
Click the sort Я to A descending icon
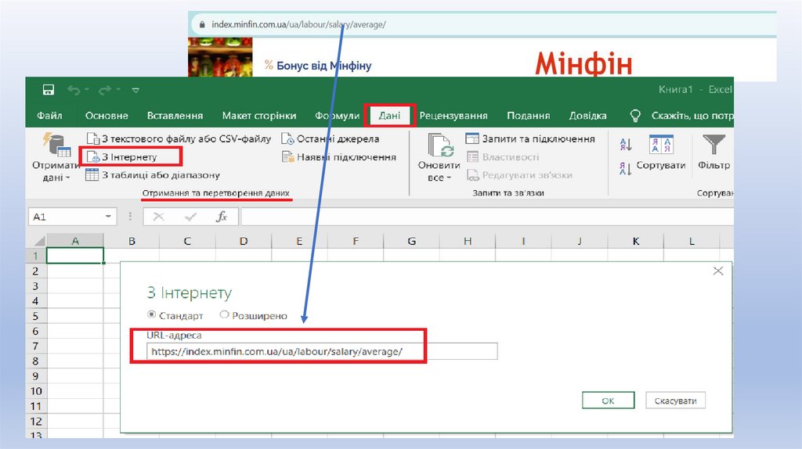[x=626, y=168]
